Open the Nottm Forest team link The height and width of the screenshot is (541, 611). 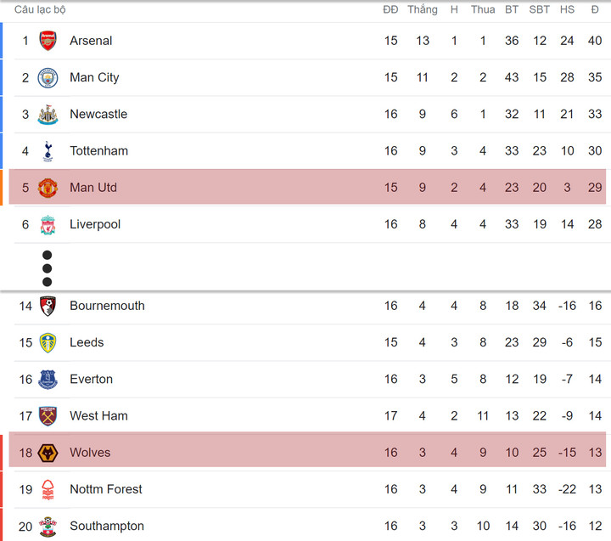(106, 489)
